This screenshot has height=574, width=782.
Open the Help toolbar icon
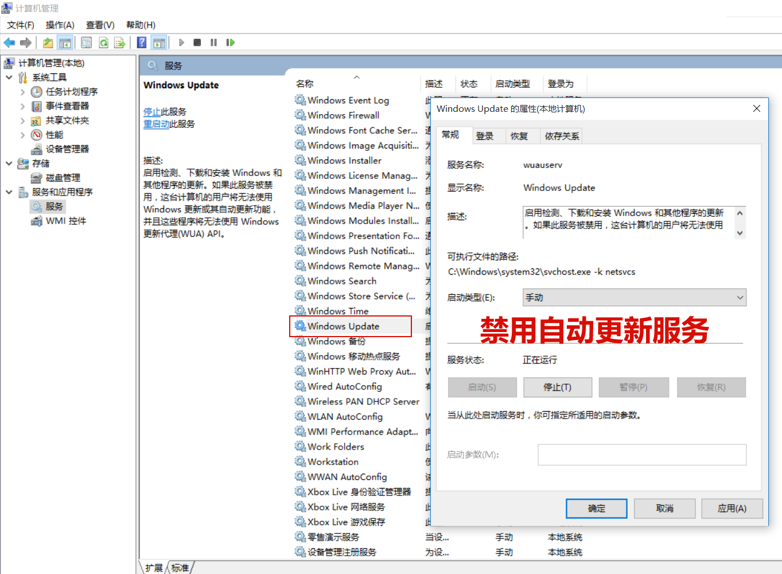tap(142, 42)
